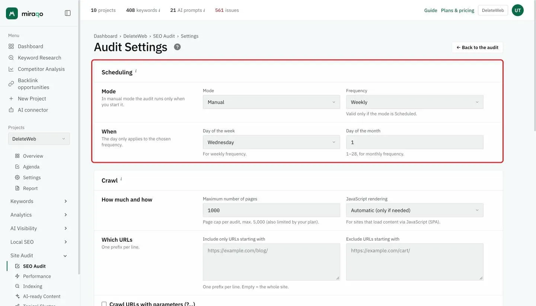The image size is (536, 306).
Task: Click the New Project plus icon
Action: [11, 99]
